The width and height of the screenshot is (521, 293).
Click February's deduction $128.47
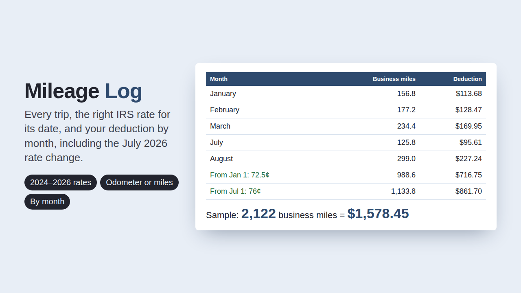pos(469,110)
